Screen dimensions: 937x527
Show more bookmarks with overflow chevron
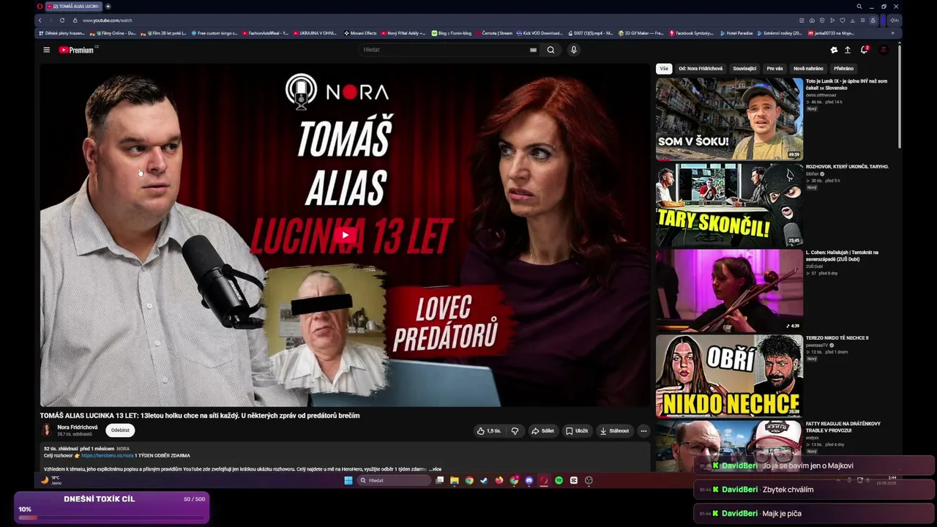click(x=892, y=33)
